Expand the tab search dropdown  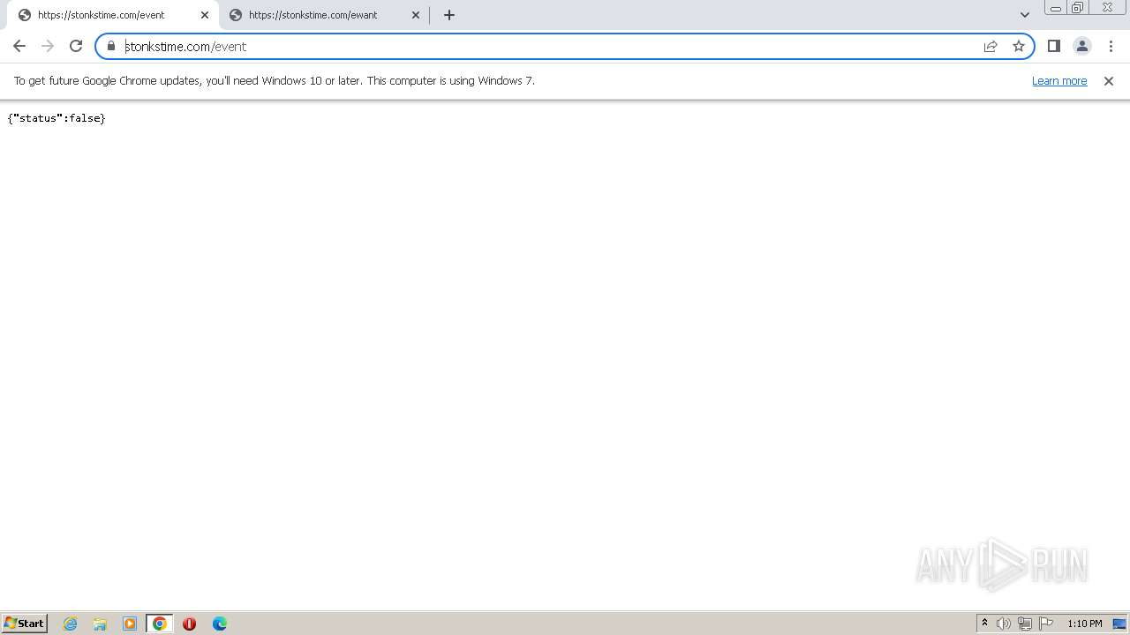(1025, 15)
